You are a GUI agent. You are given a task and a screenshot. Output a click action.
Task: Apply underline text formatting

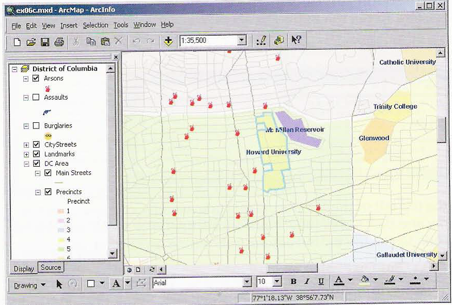point(321,282)
